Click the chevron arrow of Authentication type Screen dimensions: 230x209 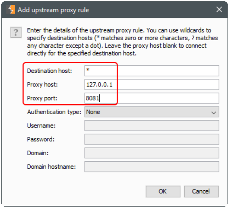214,113
